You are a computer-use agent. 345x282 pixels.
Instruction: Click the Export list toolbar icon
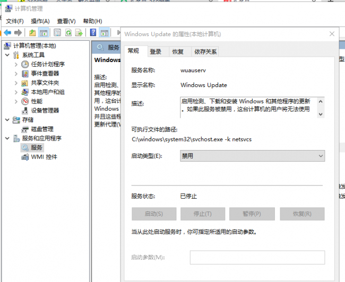click(79, 33)
